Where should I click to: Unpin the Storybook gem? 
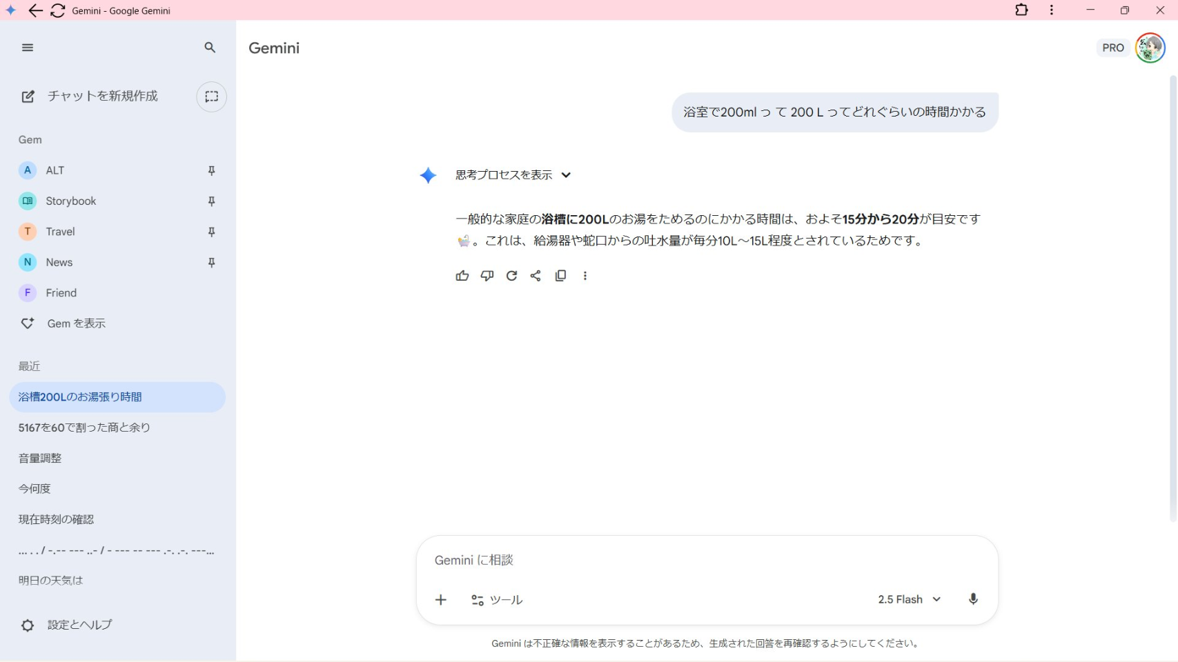[x=212, y=201]
